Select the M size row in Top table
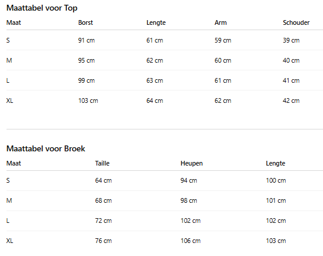Image resolution: width=323 pixels, height=256 pixels. [x=165, y=60]
